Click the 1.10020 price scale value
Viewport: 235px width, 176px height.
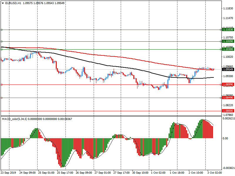tap(228, 57)
